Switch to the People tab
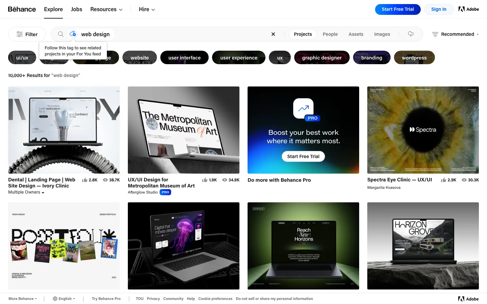Viewport: 487px width, 304px height. click(330, 34)
